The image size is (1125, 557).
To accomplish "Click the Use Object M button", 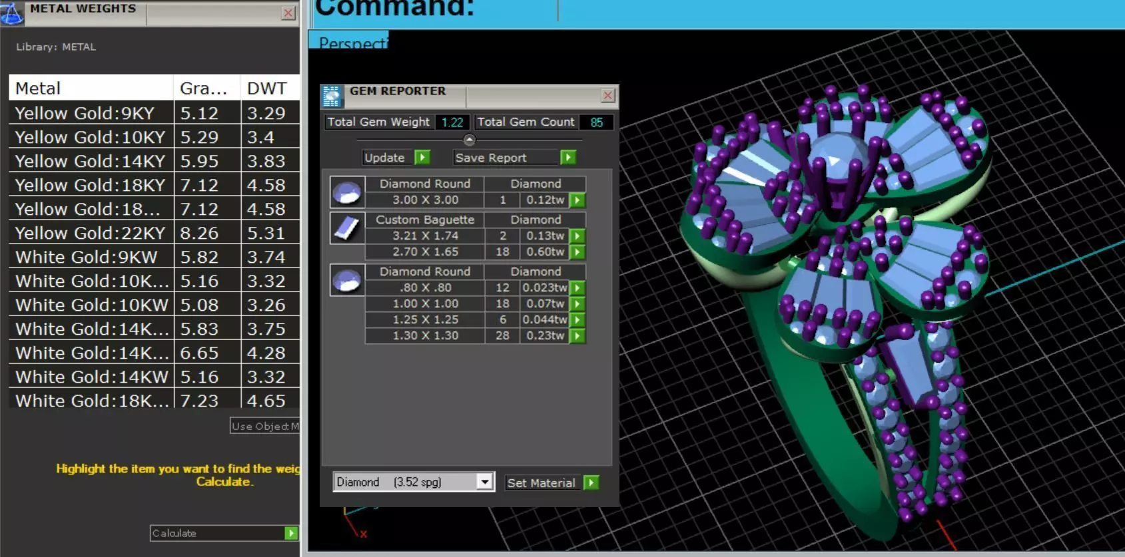I will [265, 426].
